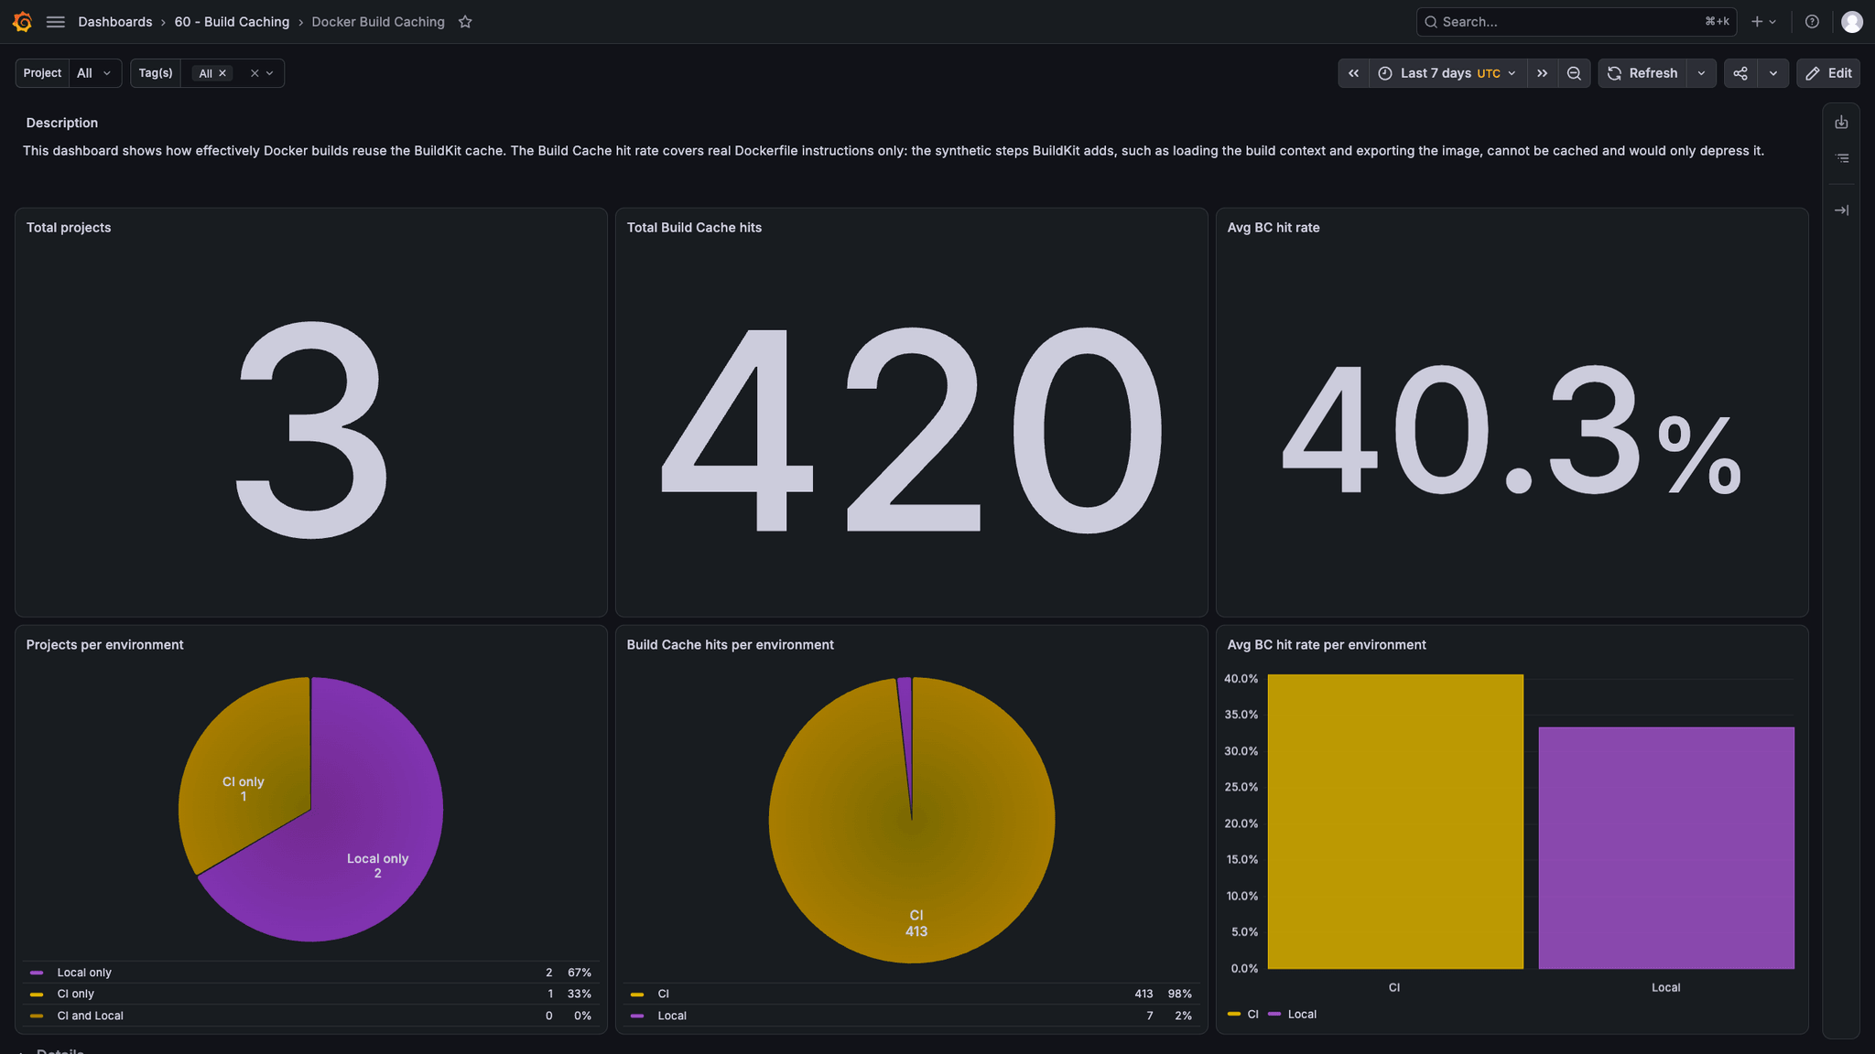Image resolution: width=1875 pixels, height=1054 pixels.
Task: Open the help question mark menu
Action: 1812,22
